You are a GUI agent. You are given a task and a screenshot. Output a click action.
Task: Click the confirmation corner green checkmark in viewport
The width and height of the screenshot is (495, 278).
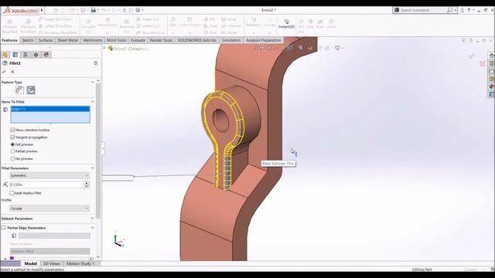click(x=471, y=56)
